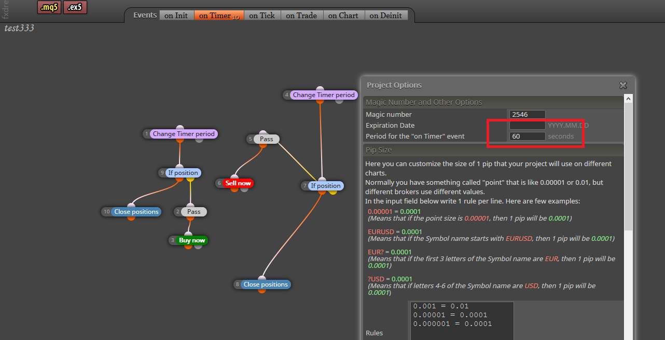
Task: Select the green Buy now block
Action: 192,240
